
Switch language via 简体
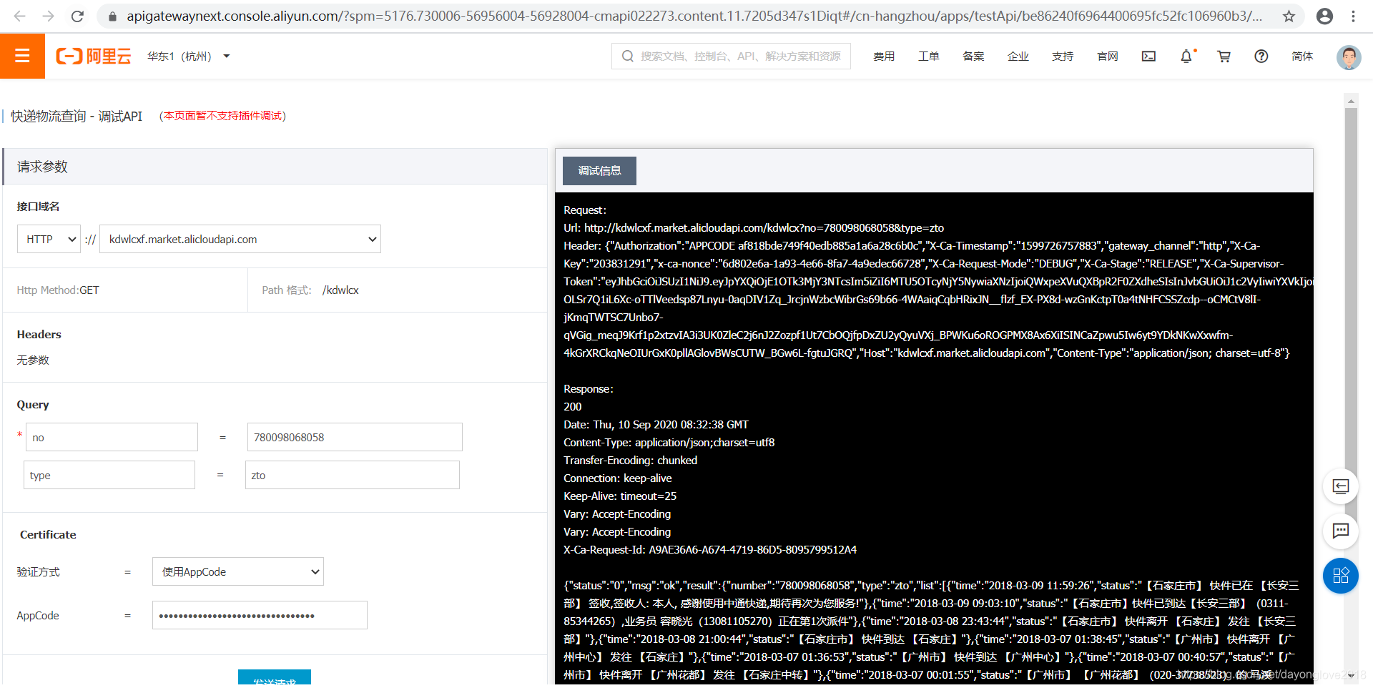[x=1302, y=56]
